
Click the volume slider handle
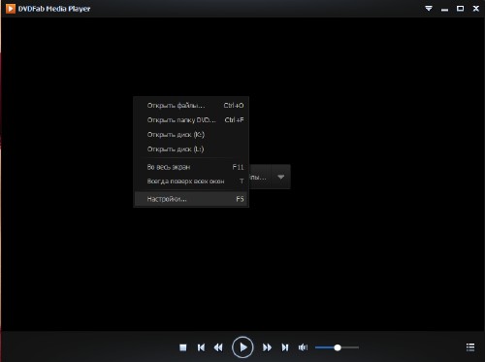(x=338, y=347)
